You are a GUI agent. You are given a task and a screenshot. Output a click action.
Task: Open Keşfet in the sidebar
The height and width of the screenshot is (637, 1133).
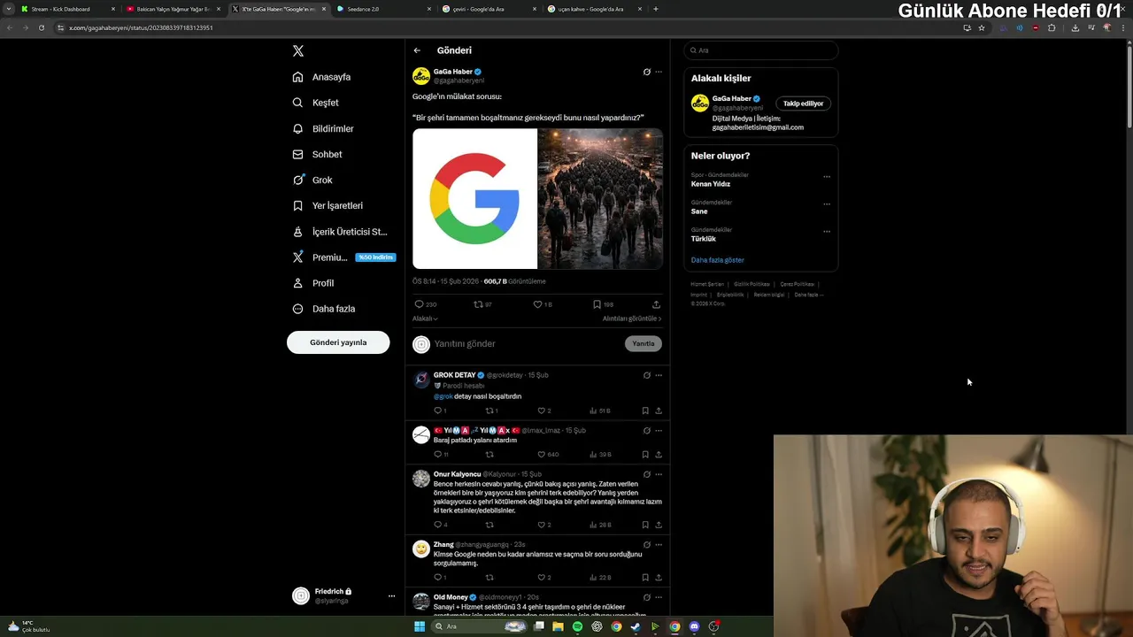[316, 103]
